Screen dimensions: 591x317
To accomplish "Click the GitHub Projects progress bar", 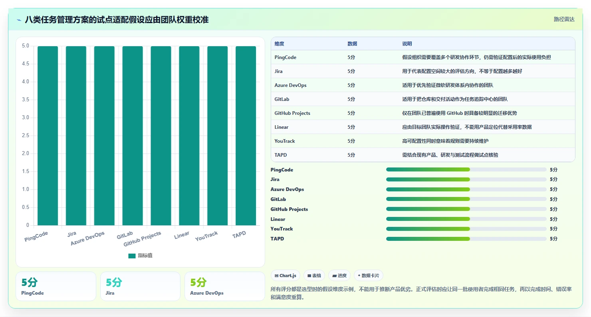I will tap(466, 209).
